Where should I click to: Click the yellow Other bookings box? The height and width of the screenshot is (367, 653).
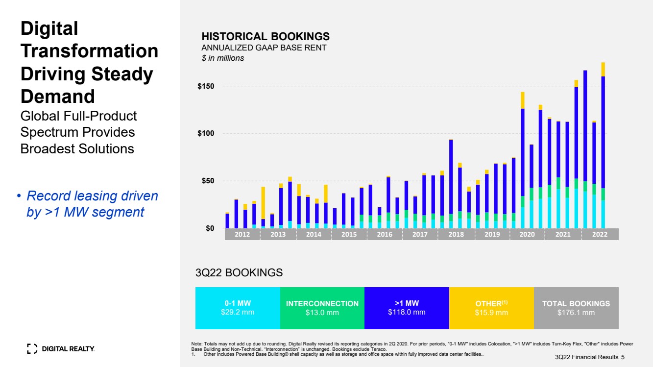tap(491, 308)
